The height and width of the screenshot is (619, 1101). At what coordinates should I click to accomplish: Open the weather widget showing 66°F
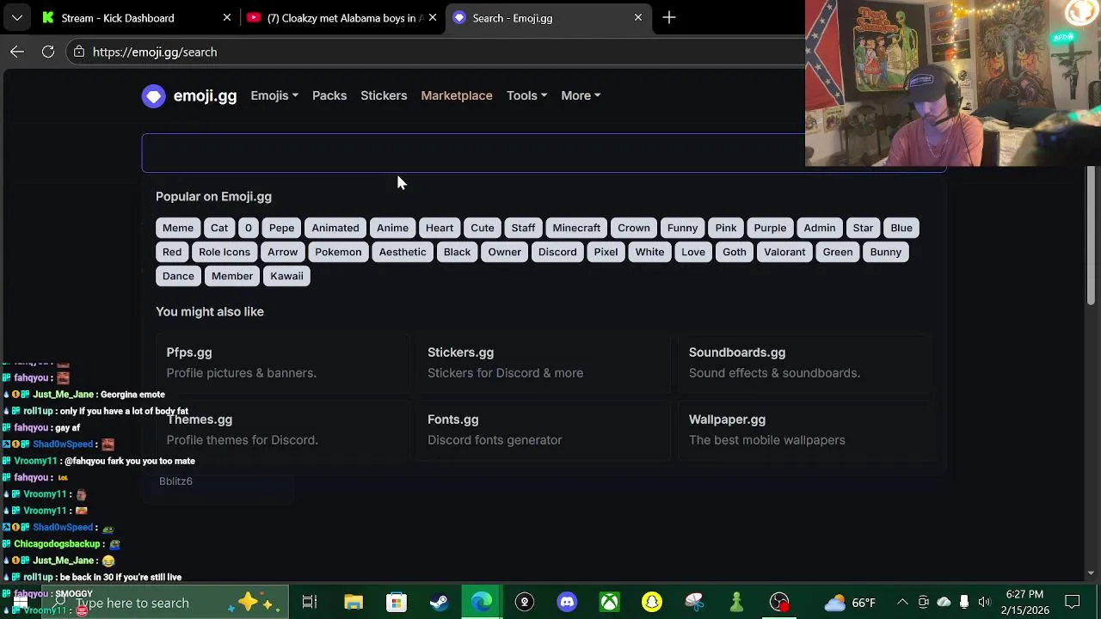pyautogui.click(x=850, y=602)
